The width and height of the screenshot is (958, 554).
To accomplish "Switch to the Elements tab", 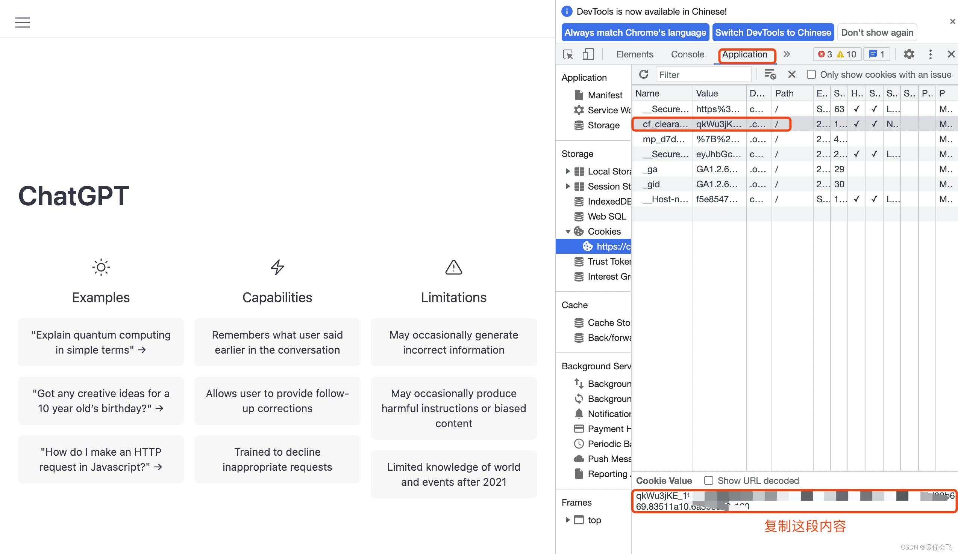I will coord(635,54).
